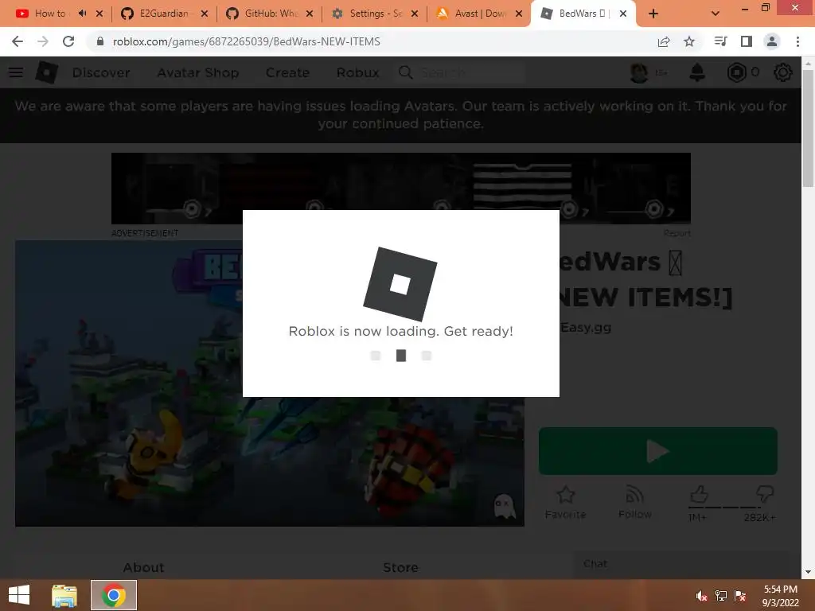
Task: Switch to the About tab
Action: pyautogui.click(x=143, y=567)
